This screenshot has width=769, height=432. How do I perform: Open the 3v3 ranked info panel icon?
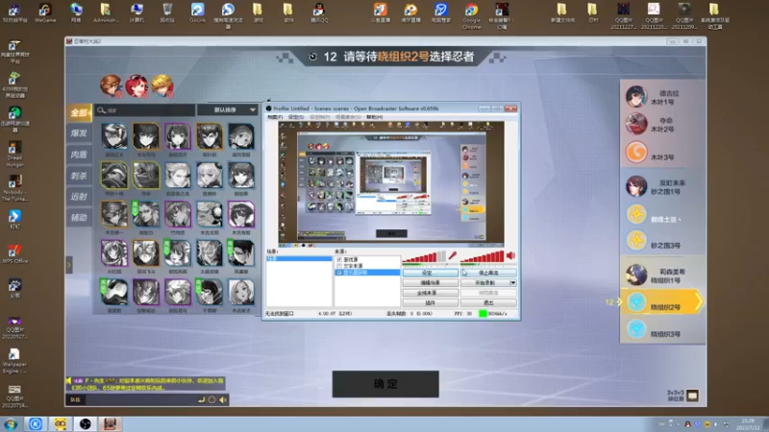(692, 396)
